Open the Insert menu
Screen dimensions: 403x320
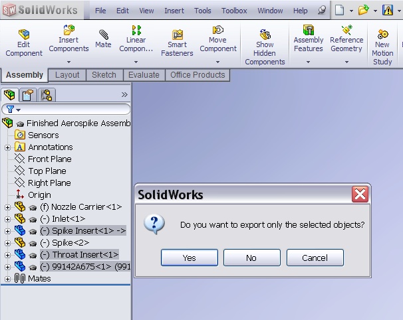[x=174, y=11]
